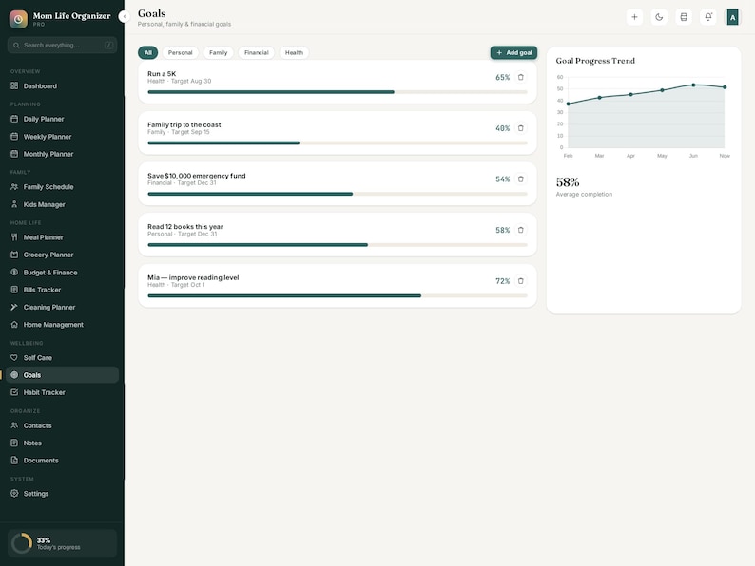This screenshot has height=566, width=755.
Task: Click the Goal Progress Trend heading
Action: tap(595, 61)
